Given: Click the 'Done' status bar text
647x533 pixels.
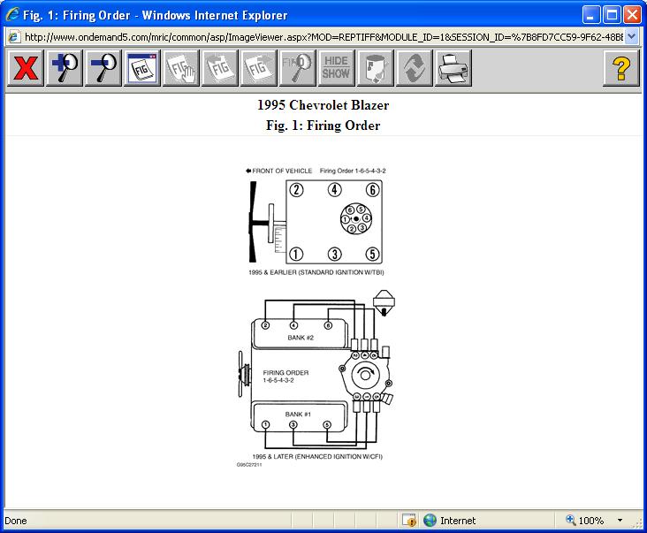Looking at the screenshot, I should 16,521.
